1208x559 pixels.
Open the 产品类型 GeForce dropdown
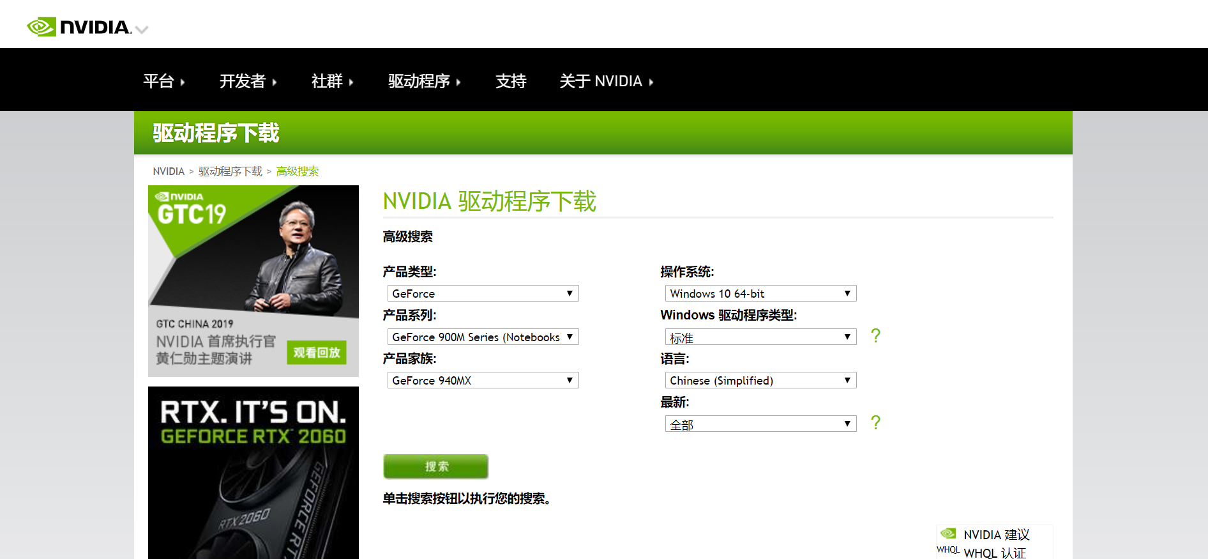click(483, 293)
